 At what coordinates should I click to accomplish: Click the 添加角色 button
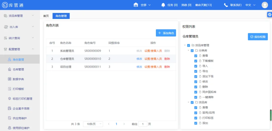pyautogui.click(x=166, y=33)
